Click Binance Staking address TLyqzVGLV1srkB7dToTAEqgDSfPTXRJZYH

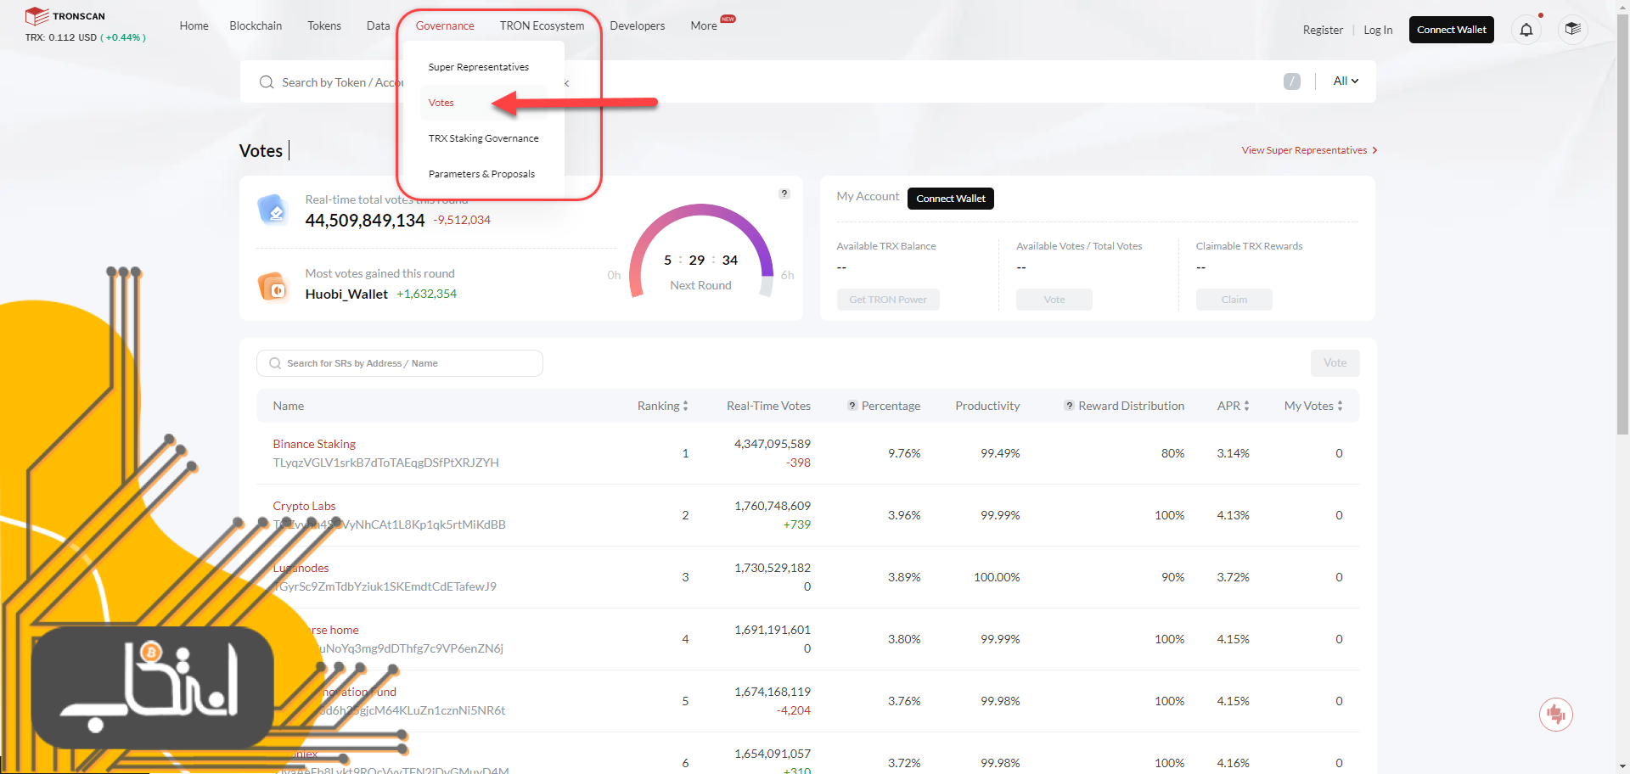pos(385,463)
